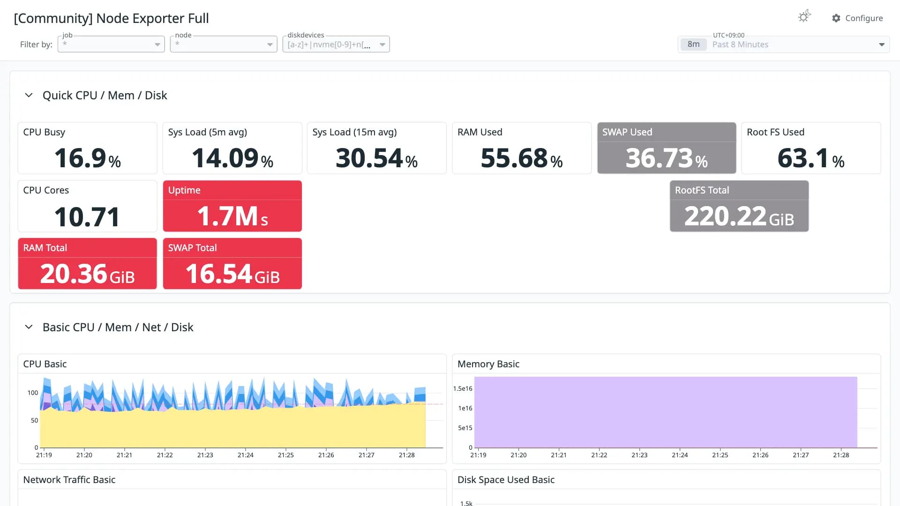Select the CPU Busy 16.9% tile

point(87,148)
